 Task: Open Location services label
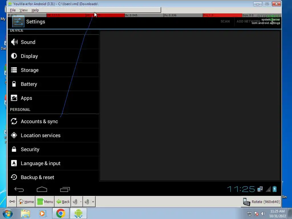pos(40,135)
